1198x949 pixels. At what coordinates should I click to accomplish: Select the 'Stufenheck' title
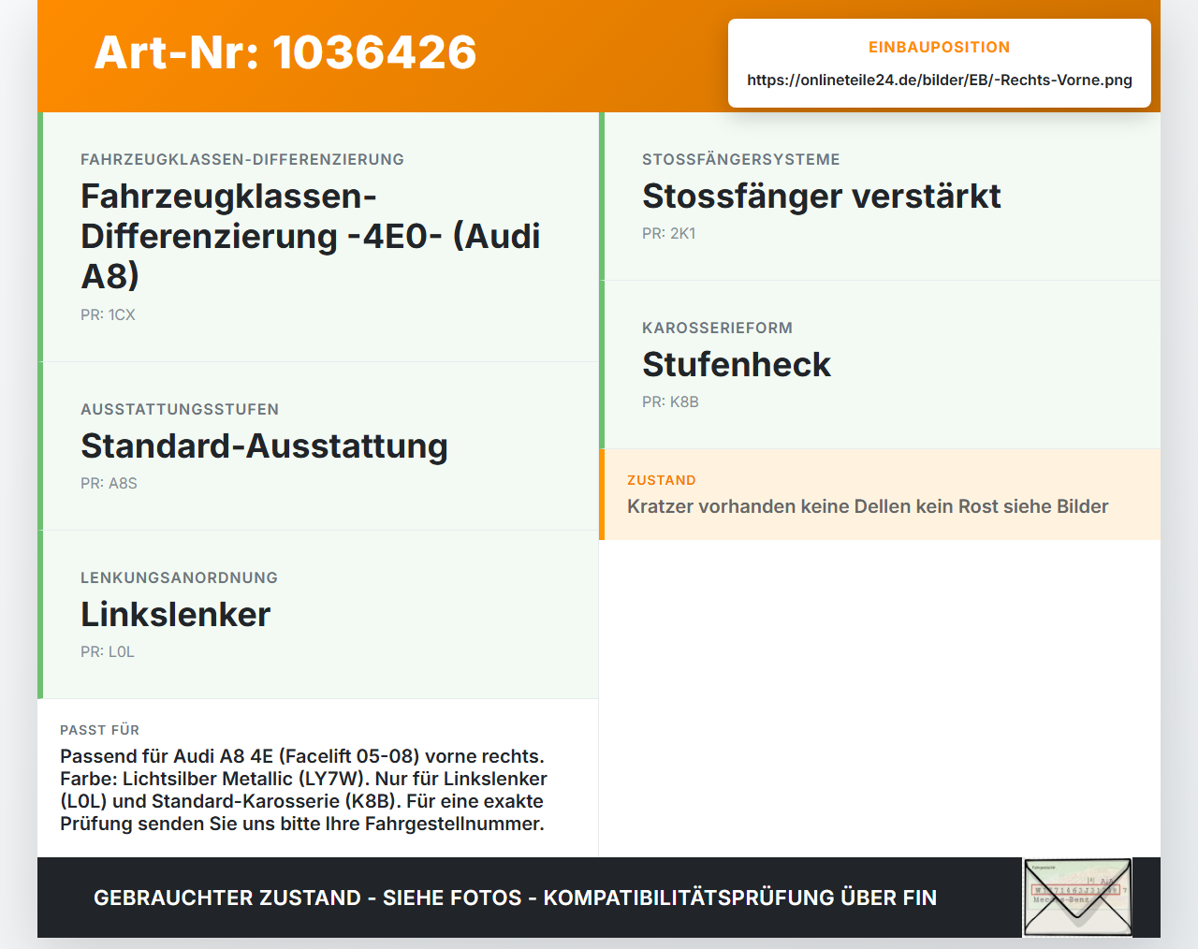737,365
